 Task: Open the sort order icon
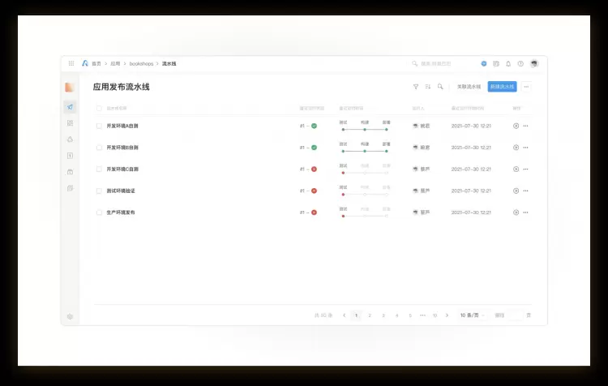click(428, 87)
